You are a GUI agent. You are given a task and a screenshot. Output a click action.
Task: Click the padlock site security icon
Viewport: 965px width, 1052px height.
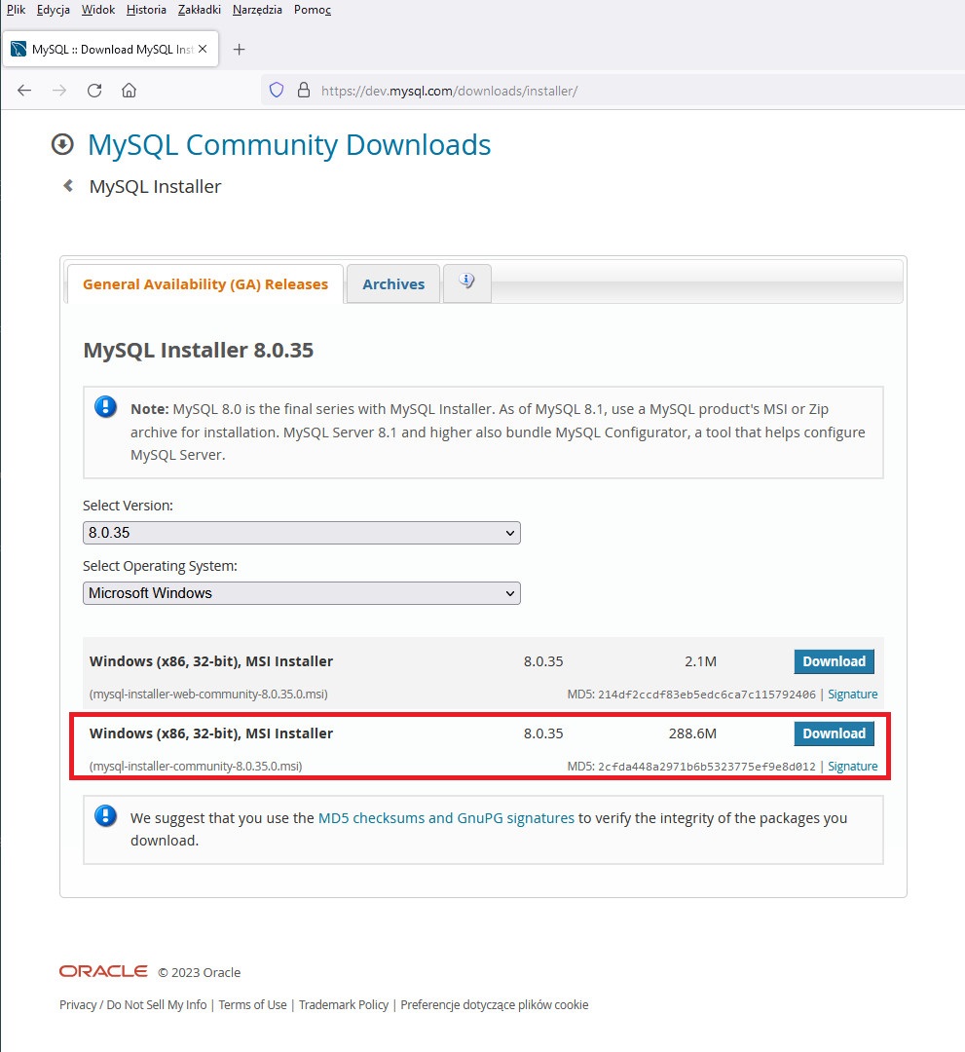click(x=304, y=90)
